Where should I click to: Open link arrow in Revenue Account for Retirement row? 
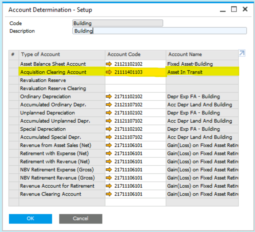coord(109,186)
